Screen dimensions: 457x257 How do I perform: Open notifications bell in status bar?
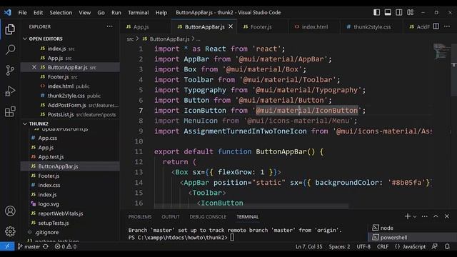pyautogui.click(x=447, y=246)
